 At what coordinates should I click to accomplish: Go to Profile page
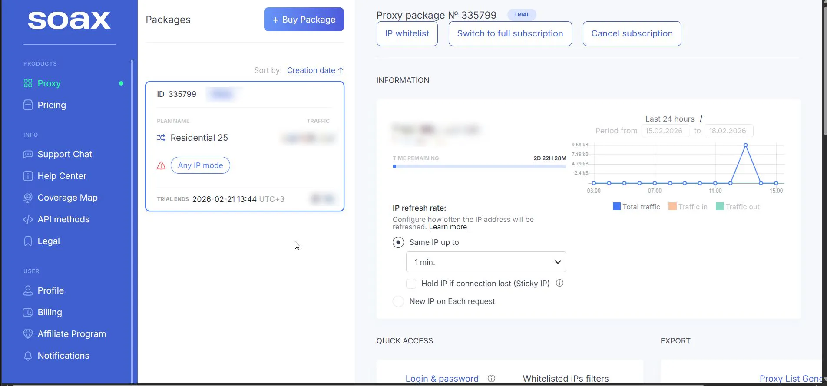pos(51,290)
